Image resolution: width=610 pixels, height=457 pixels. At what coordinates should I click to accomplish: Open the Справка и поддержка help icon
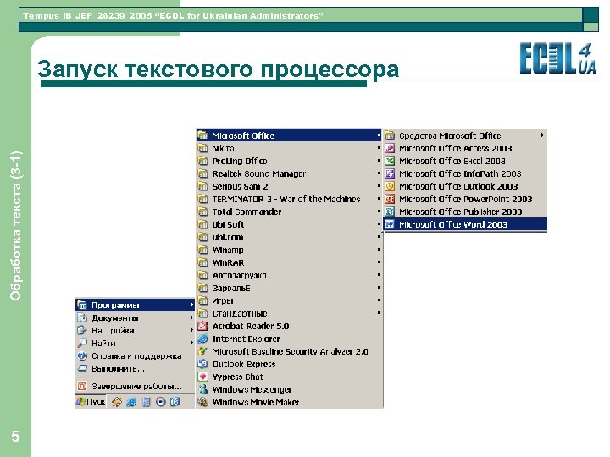82,356
